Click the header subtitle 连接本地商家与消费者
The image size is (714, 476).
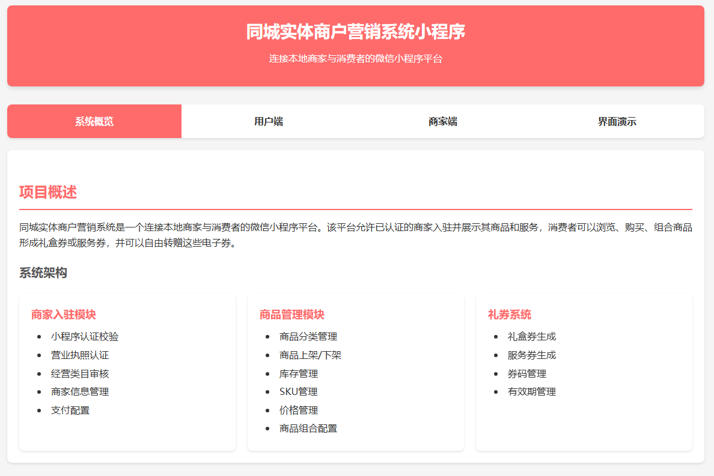pyautogui.click(x=355, y=59)
